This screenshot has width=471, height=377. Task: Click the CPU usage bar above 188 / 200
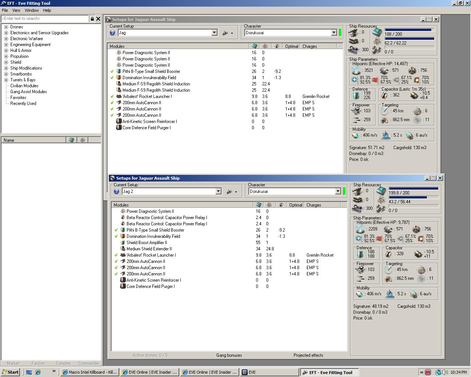coord(410,30)
